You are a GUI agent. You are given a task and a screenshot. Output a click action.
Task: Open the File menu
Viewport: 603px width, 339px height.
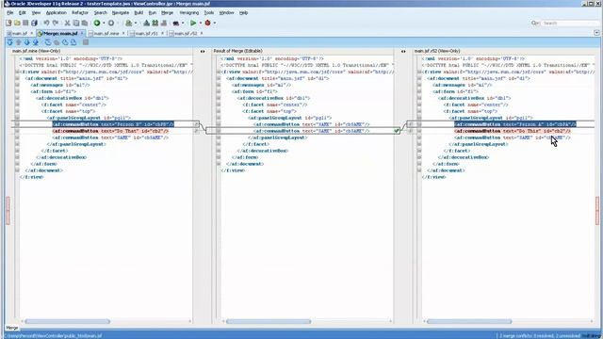(x=10, y=12)
